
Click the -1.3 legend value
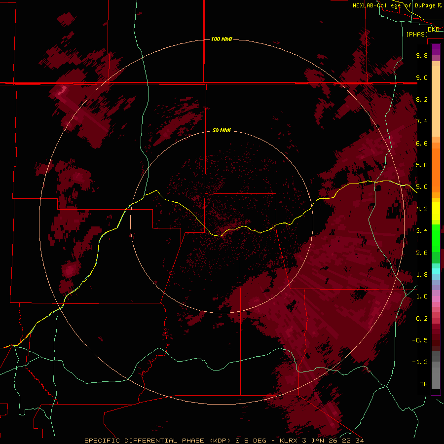420,362
